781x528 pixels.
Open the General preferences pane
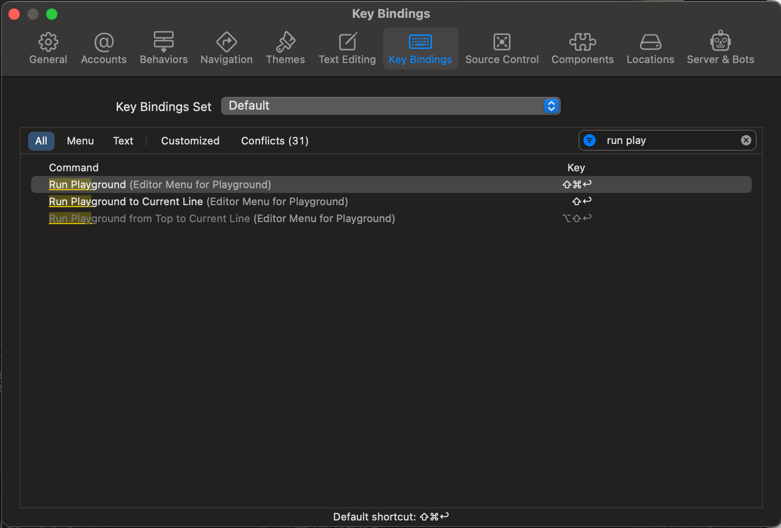click(x=48, y=48)
